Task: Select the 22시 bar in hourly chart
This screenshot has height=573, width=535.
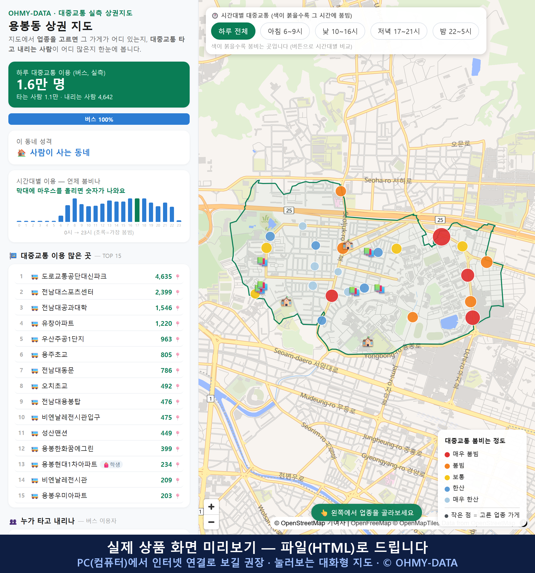Action: coord(172,214)
